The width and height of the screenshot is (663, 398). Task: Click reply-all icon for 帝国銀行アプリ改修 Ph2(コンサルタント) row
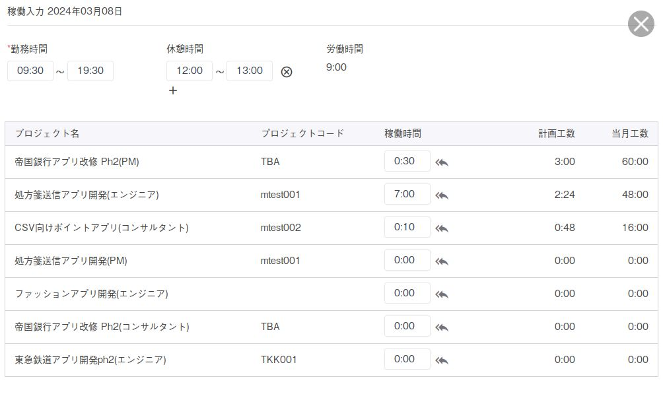[x=442, y=327]
